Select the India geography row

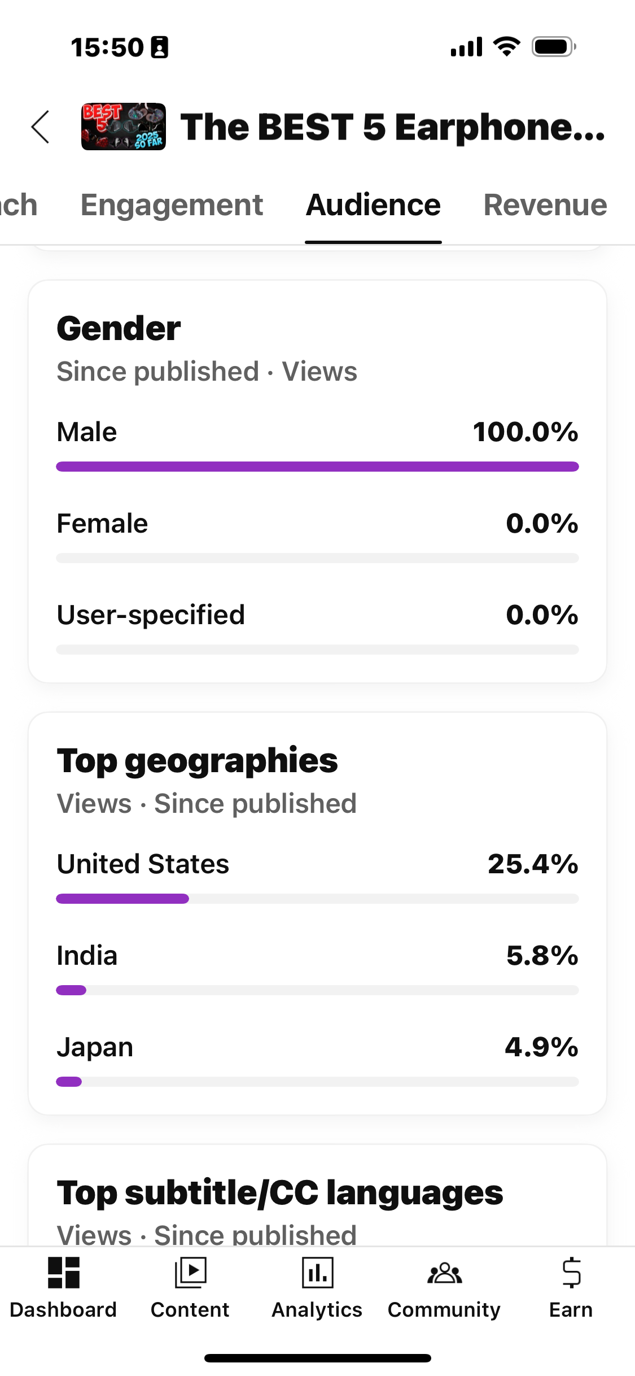317,968
